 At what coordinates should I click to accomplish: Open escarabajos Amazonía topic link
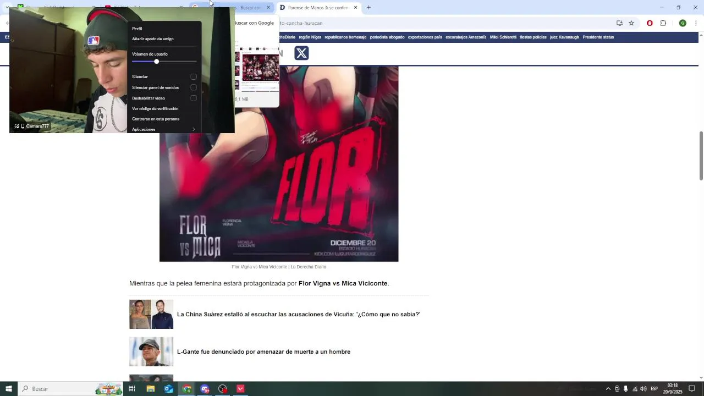tap(466, 37)
